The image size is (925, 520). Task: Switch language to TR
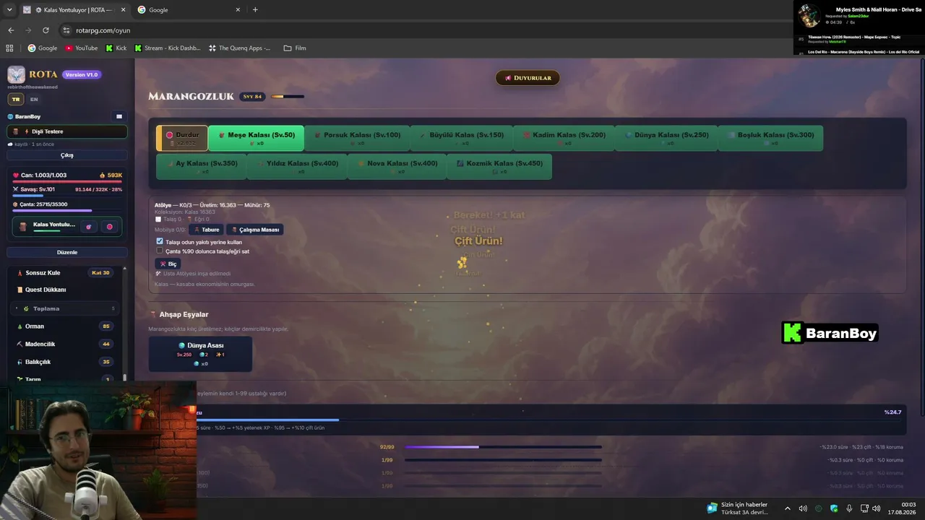tap(16, 99)
